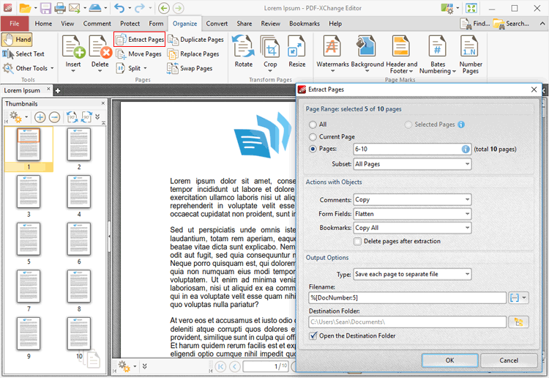The image size is (549, 378).
Task: Toggle Delete pages after extraction checkbox
Action: click(357, 241)
